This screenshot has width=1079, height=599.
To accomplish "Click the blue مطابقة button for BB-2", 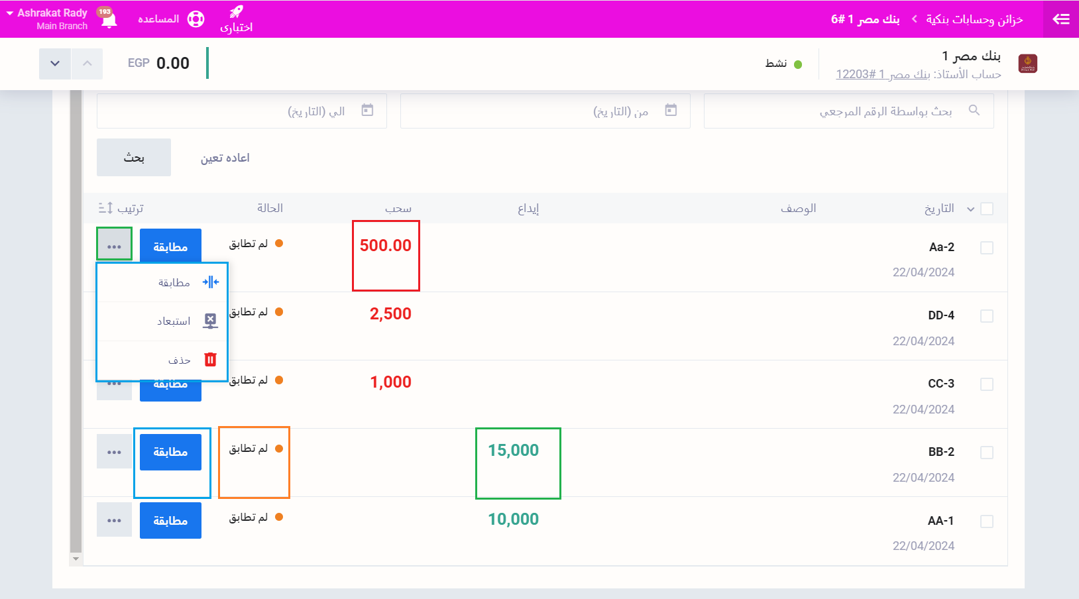I will pyautogui.click(x=170, y=452).
